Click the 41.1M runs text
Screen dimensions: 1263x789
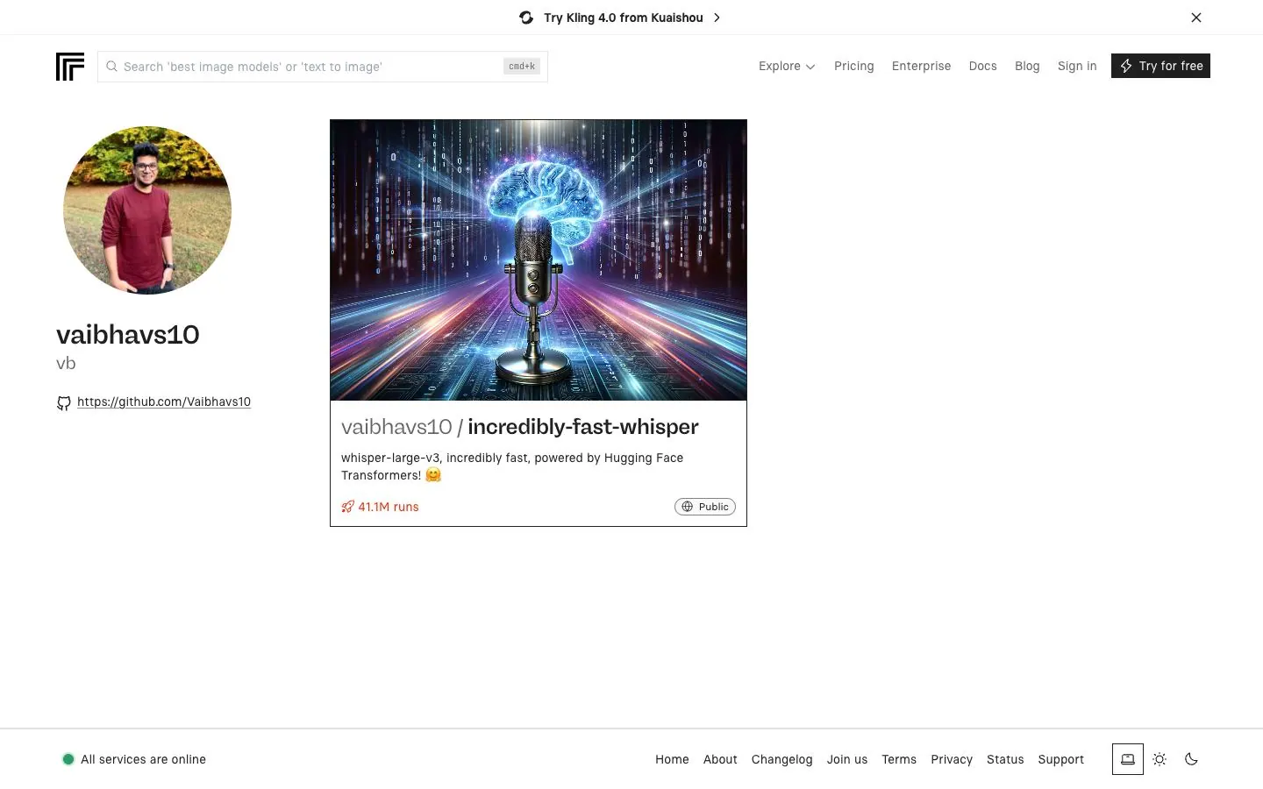pos(389,507)
